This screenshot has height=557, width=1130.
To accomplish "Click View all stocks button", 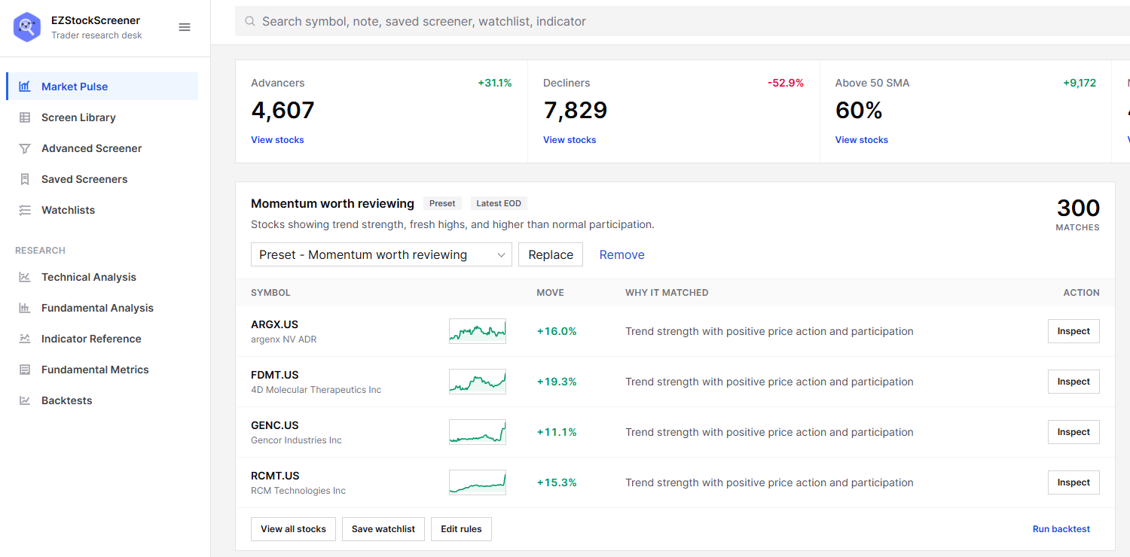I will click(x=293, y=529).
